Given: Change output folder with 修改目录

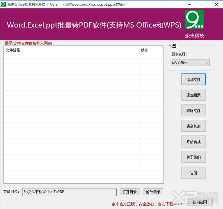Looking at the screenshot, I should [153, 192].
